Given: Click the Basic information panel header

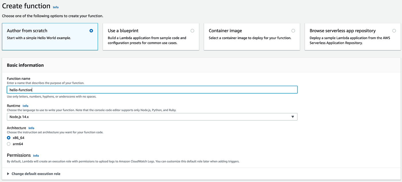Looking at the screenshot, I should click(25, 65).
